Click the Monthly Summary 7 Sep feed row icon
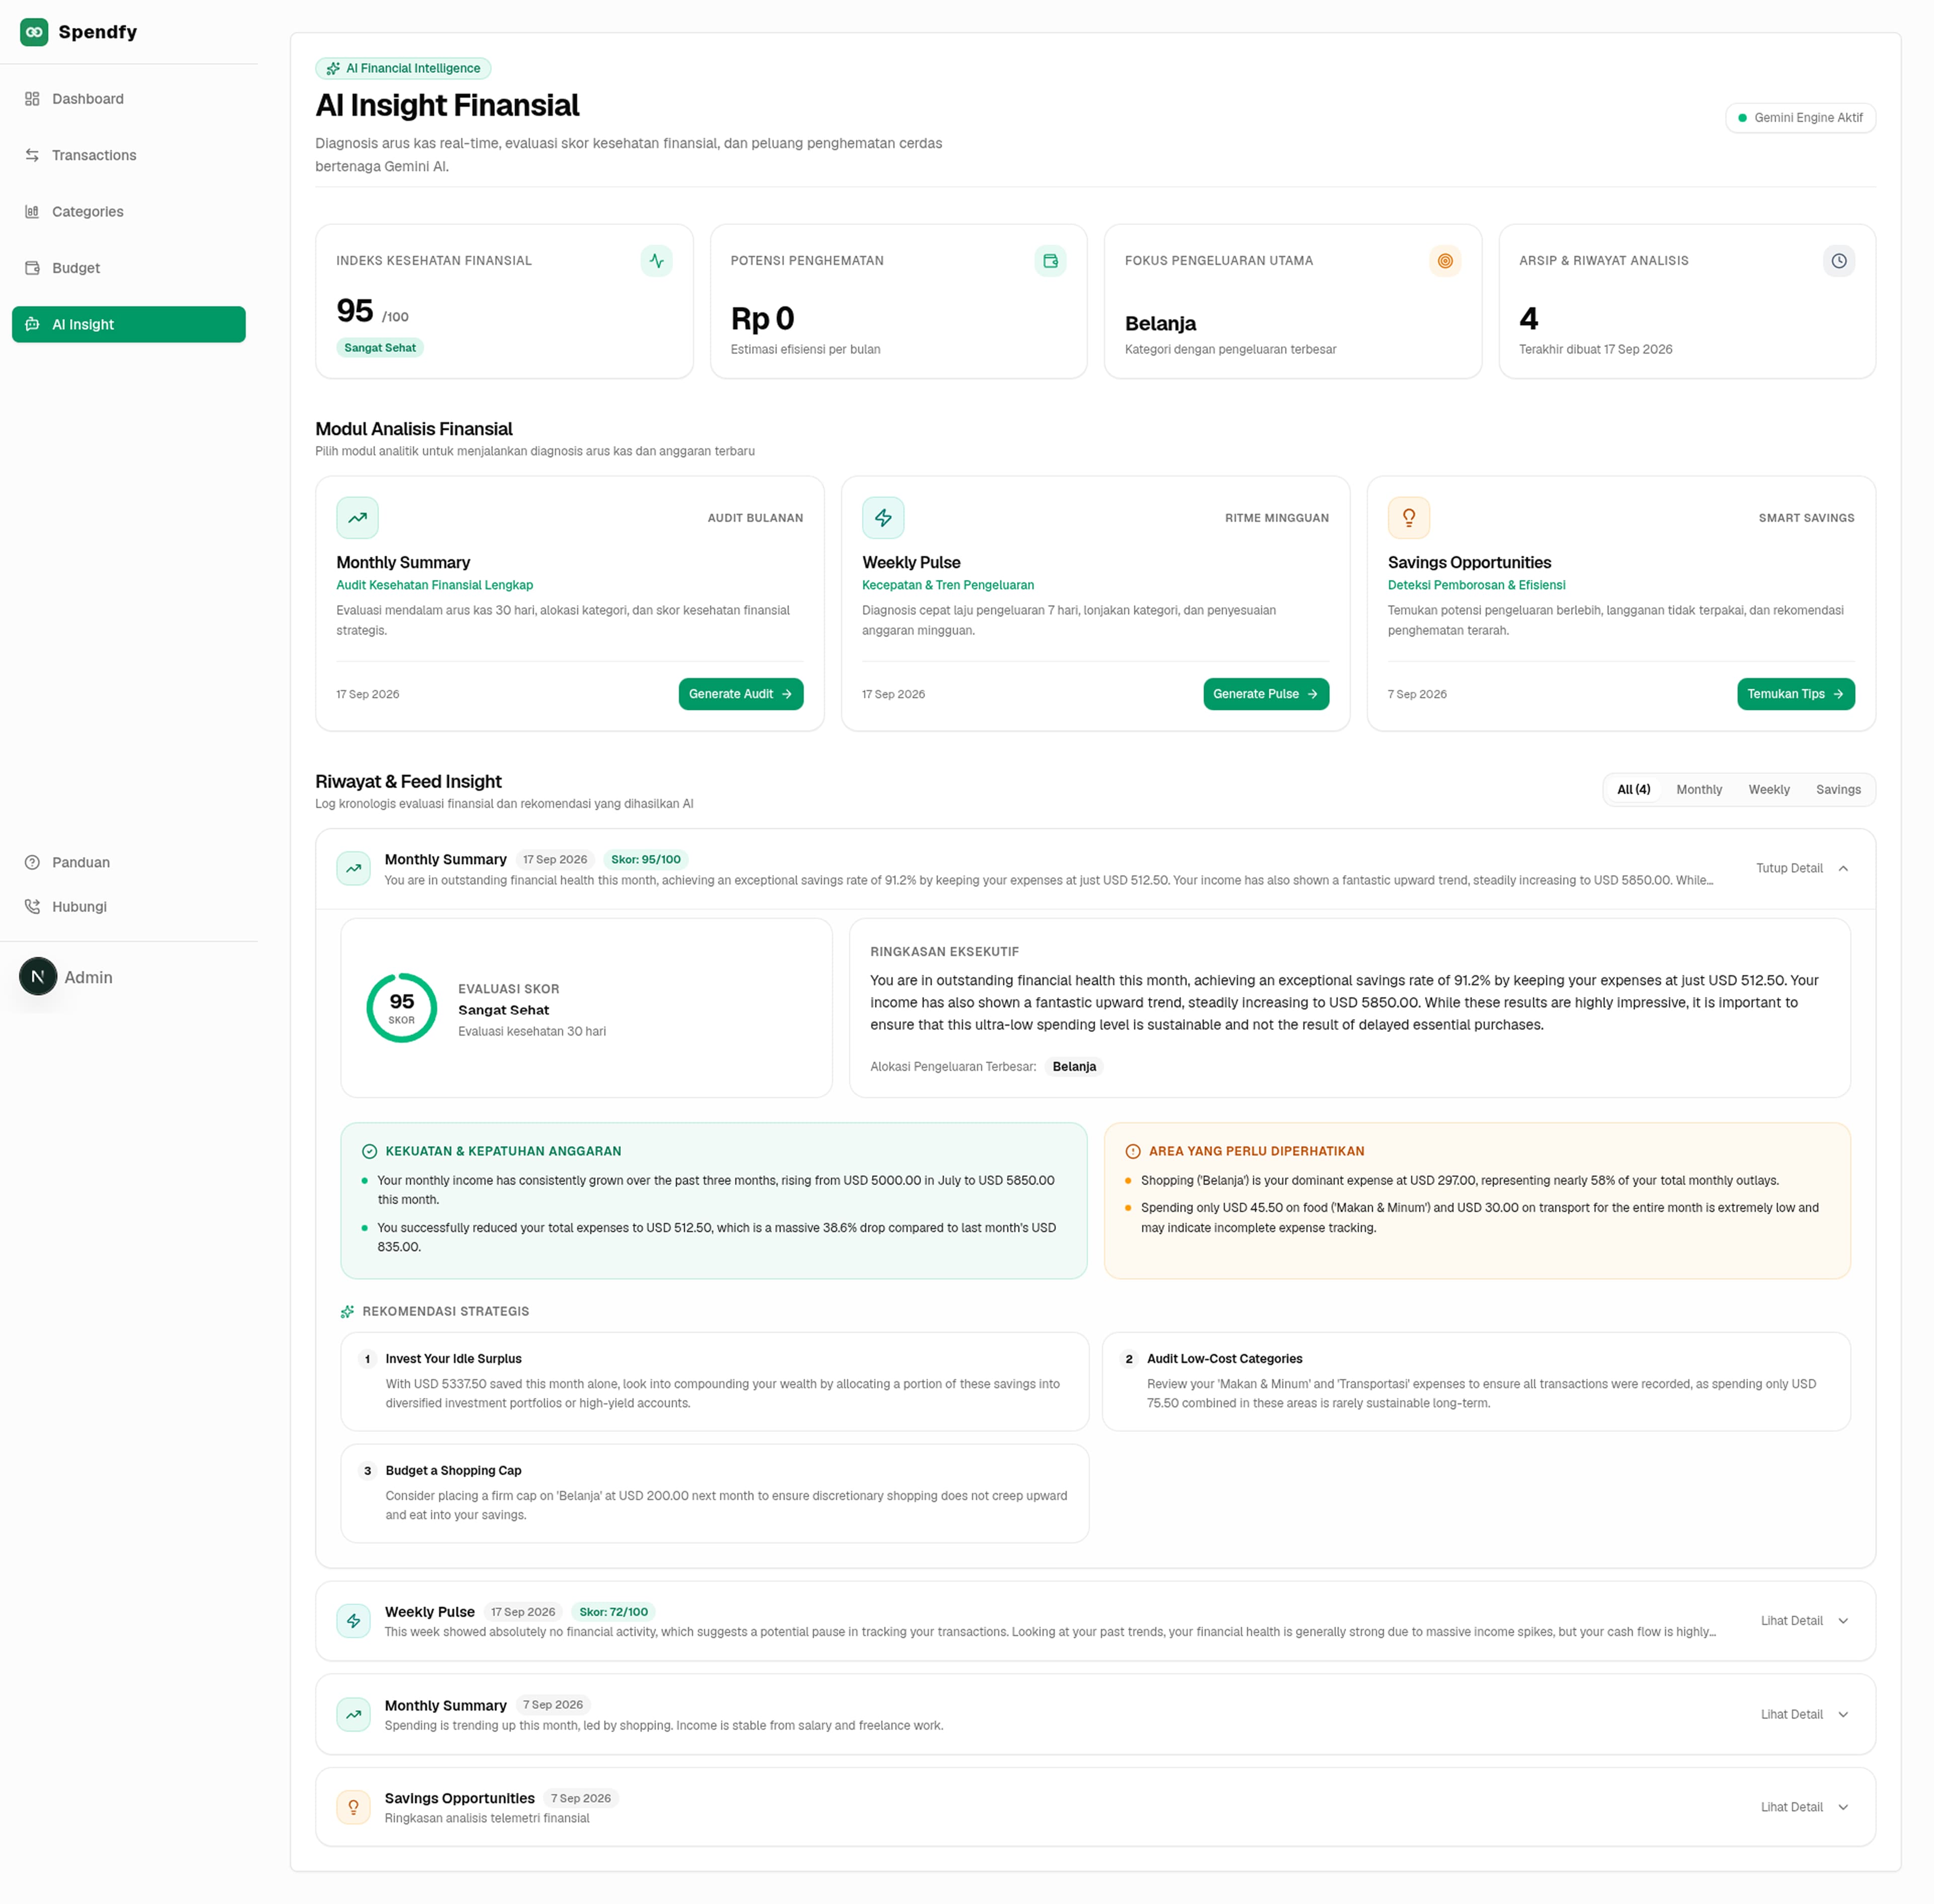 [353, 1715]
